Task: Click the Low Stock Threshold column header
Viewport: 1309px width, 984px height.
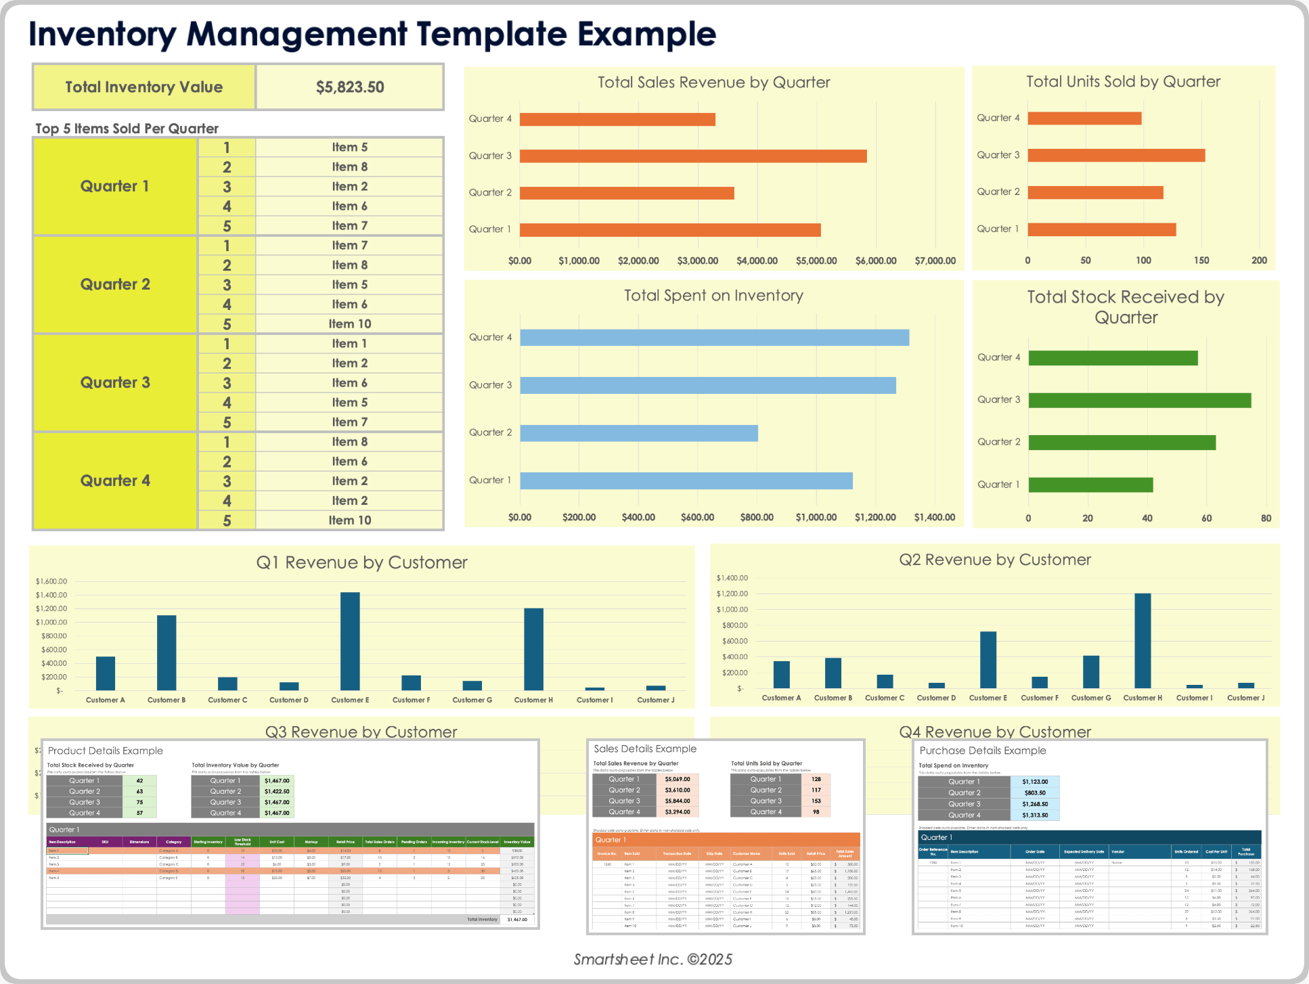Action: [x=244, y=841]
